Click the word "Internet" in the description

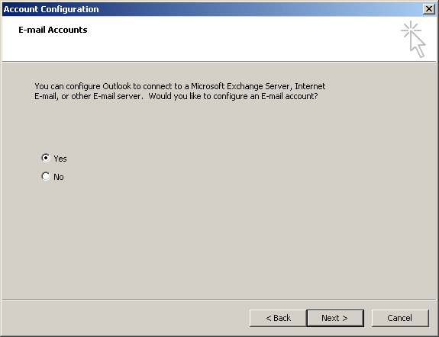coord(310,86)
